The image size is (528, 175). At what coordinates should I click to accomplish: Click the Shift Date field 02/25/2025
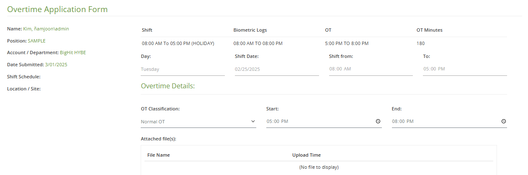tap(277, 69)
